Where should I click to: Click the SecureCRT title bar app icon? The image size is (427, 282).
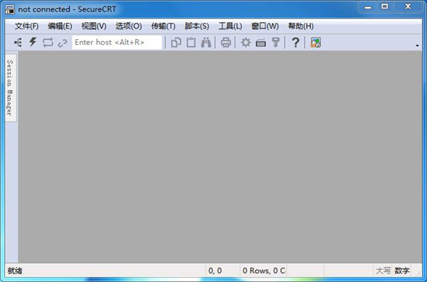(x=10, y=9)
